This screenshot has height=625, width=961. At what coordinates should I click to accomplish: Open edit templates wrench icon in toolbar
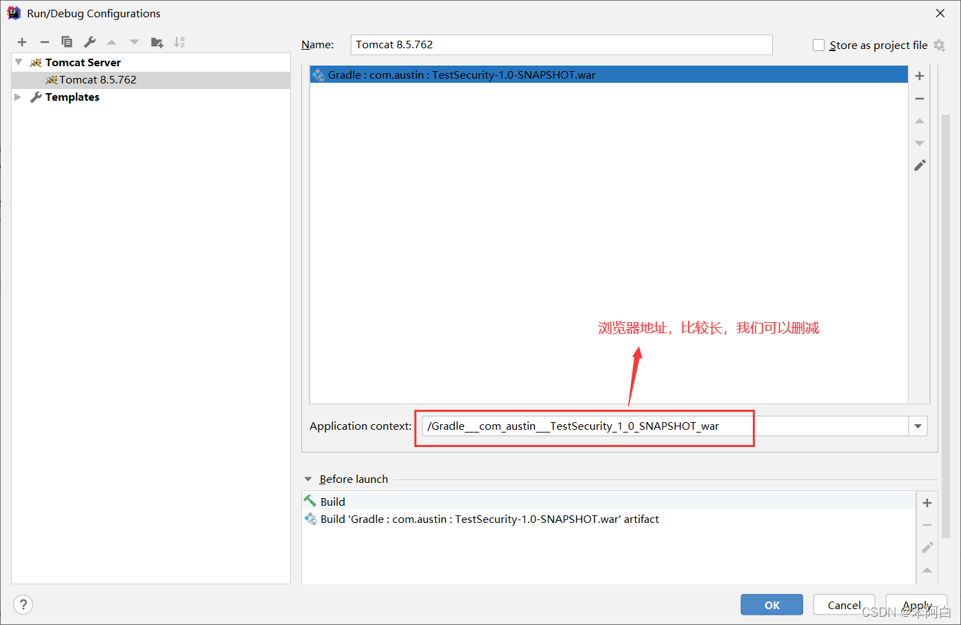90,42
